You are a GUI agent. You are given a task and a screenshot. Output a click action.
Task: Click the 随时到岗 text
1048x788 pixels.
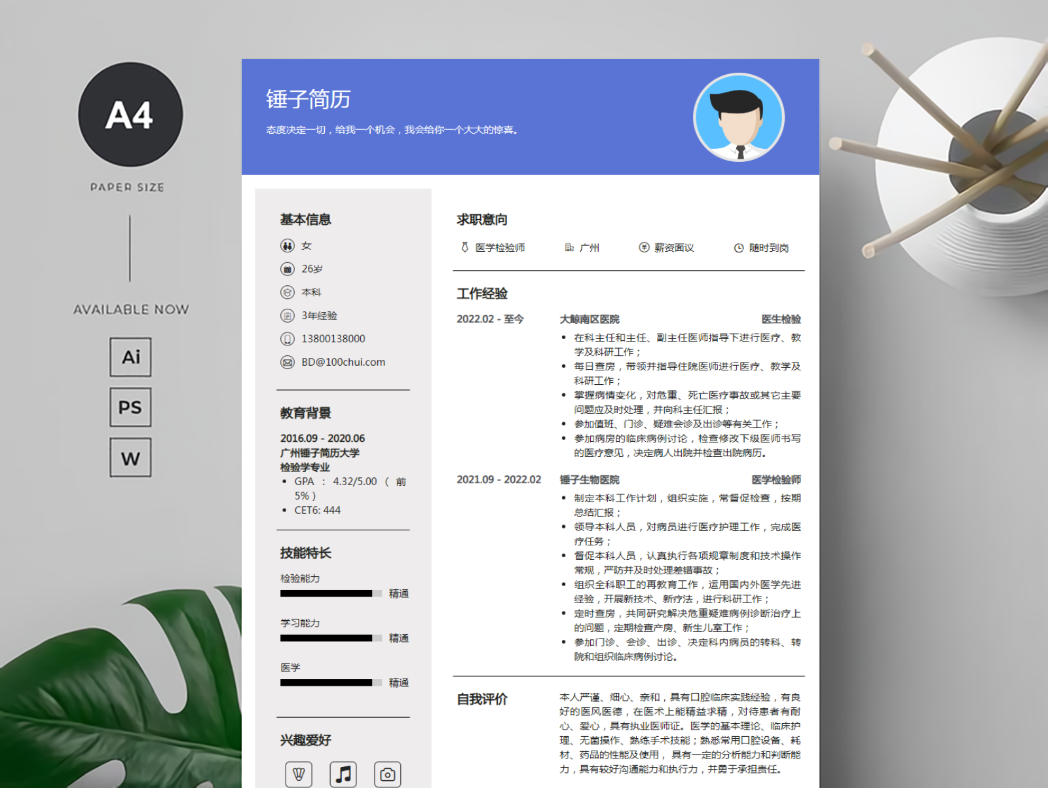pyautogui.click(x=769, y=248)
